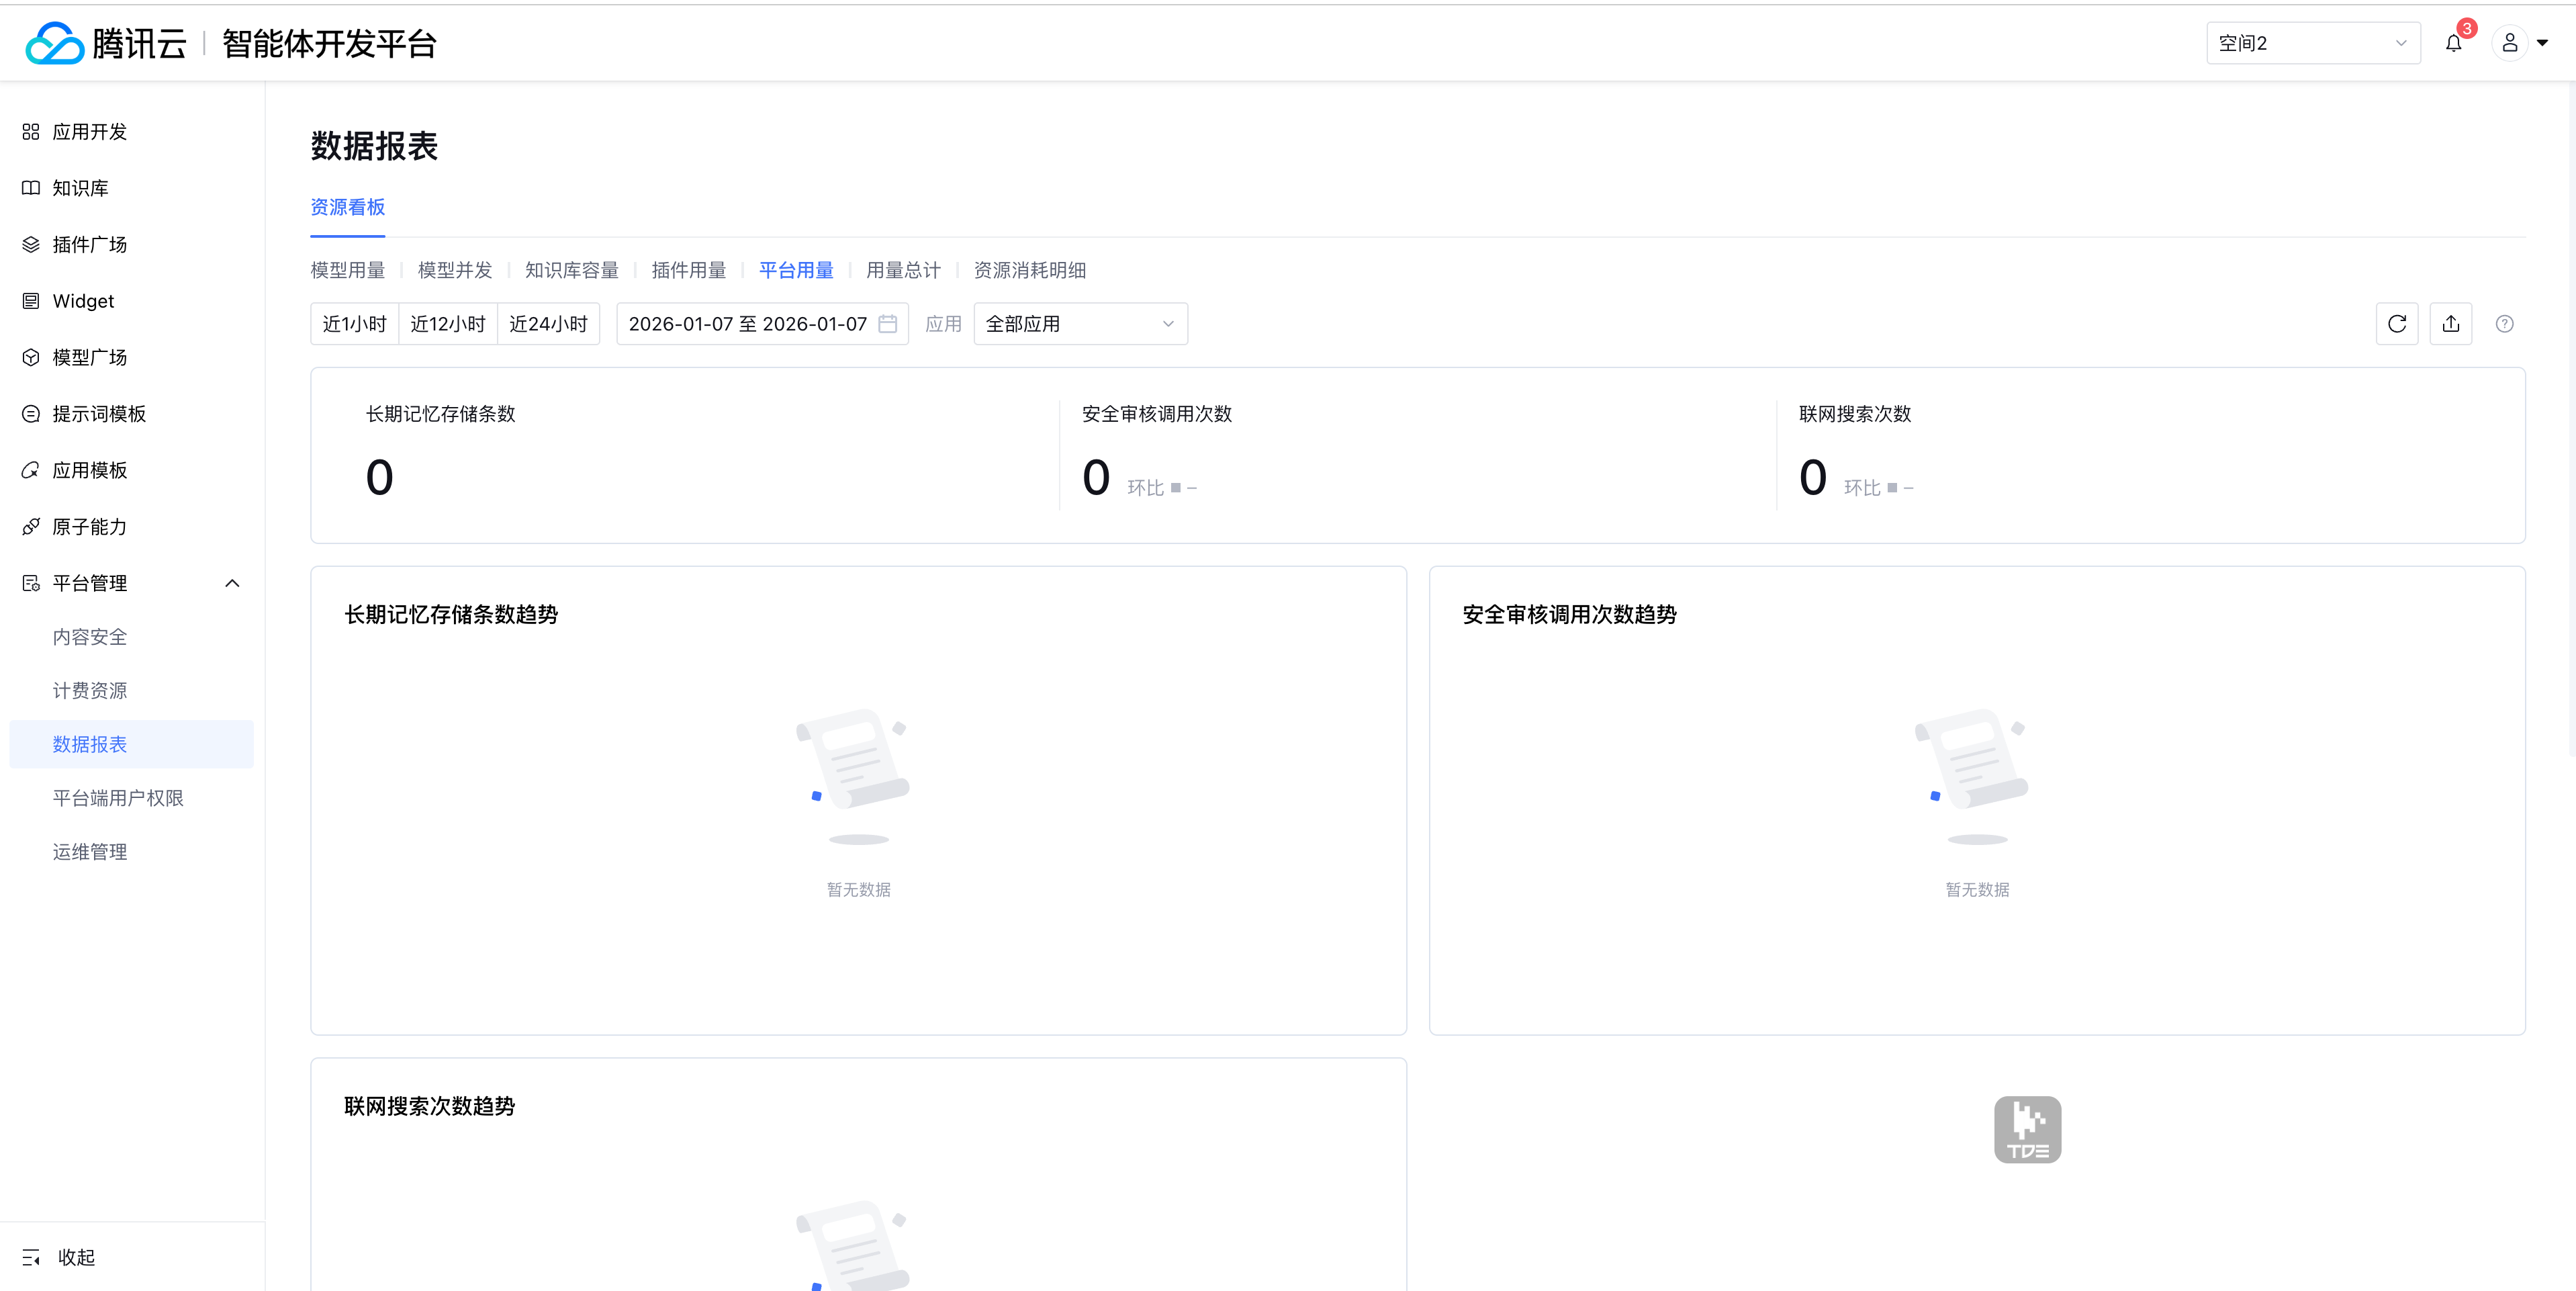Select the 近1小时 time range
2576x1291 pixels.
click(x=354, y=324)
